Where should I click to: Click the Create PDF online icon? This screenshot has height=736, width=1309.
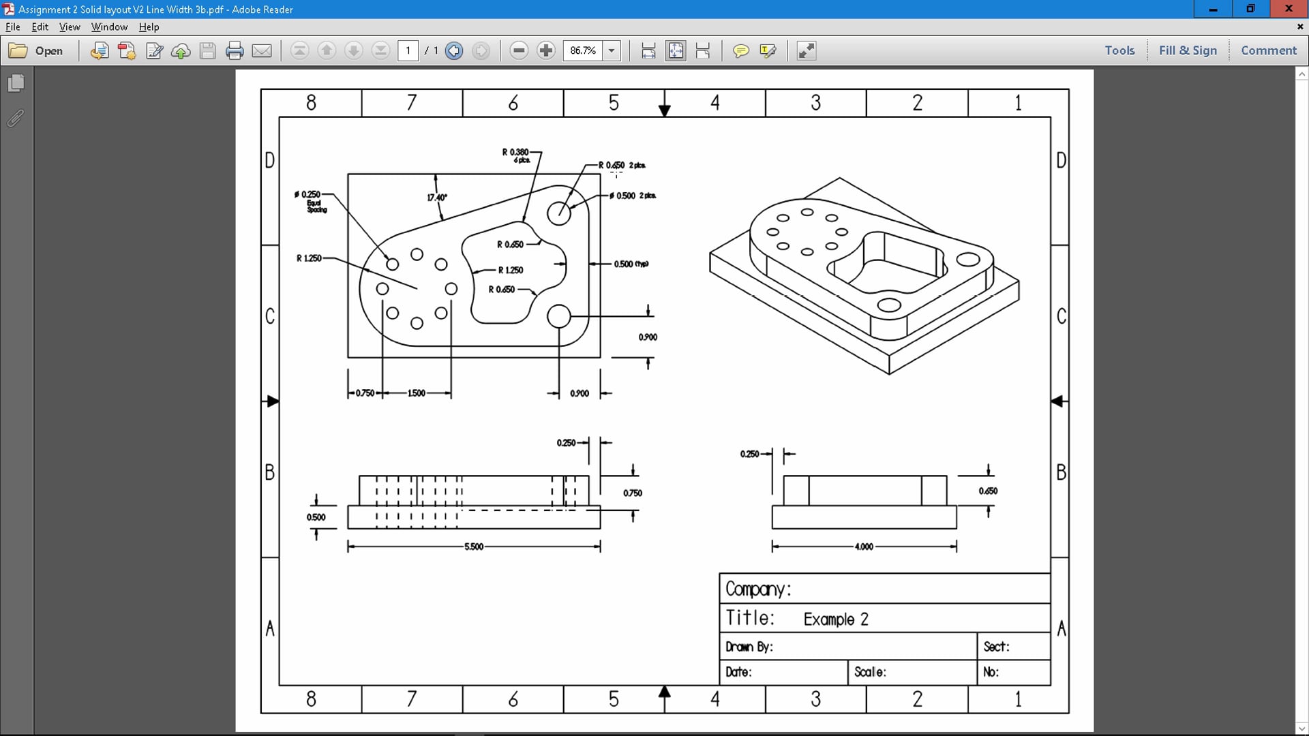coord(127,50)
